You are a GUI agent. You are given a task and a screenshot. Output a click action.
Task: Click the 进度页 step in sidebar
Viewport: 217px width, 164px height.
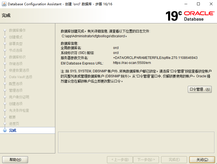click(14, 124)
